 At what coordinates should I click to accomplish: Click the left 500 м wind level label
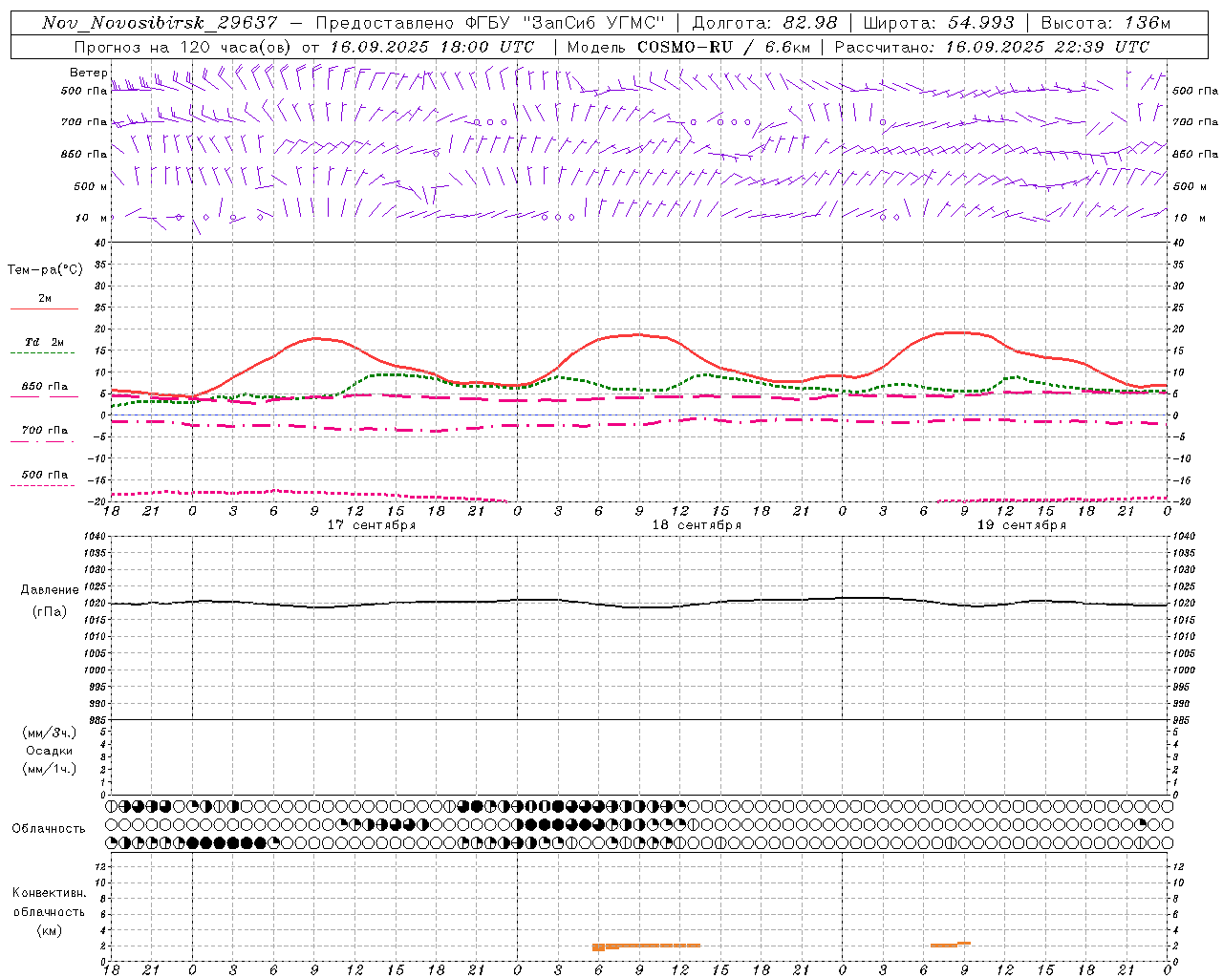[90, 186]
